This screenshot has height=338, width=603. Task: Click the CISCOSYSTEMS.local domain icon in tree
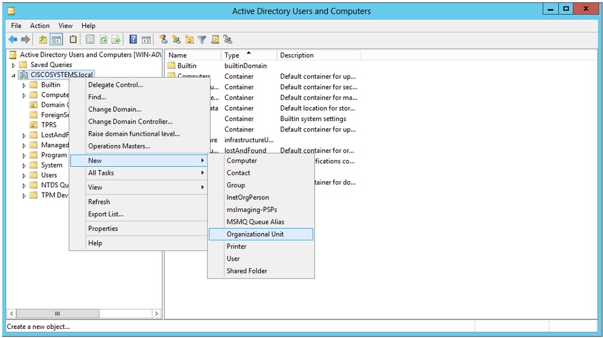pos(24,75)
